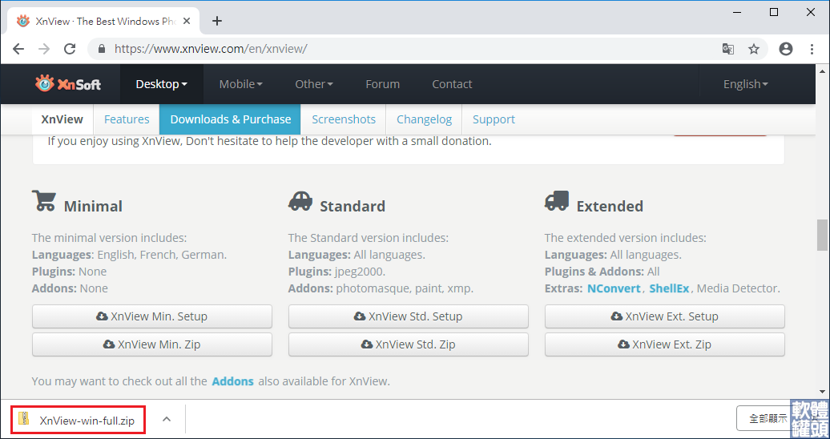Open a new browser tab
This screenshot has height=439, width=830.
coord(217,21)
